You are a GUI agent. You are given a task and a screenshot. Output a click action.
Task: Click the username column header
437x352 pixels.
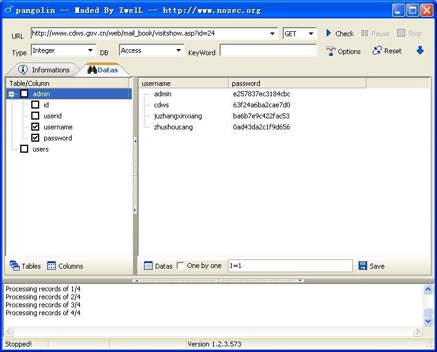183,83
